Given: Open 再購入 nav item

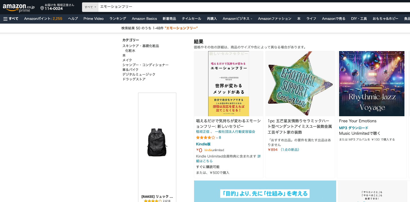Looking at the screenshot, I should [x=212, y=19].
